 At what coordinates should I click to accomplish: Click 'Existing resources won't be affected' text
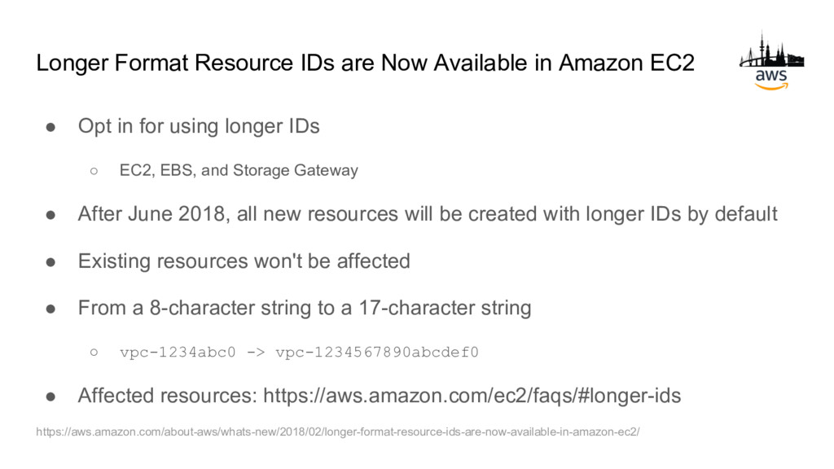coord(244,261)
